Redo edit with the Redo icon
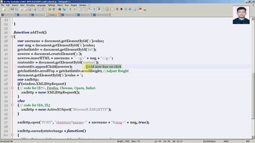Viewport: 255px width, 143px height. tap(54, 10)
